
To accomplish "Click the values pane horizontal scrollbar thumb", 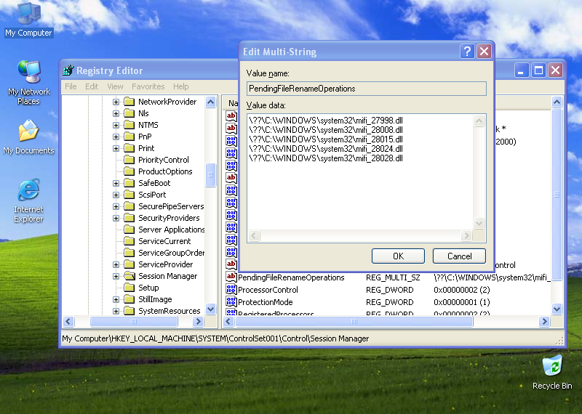I will tap(354, 321).
